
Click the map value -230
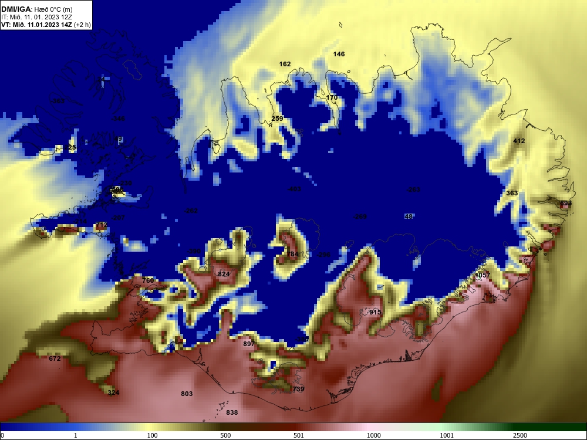coord(125,183)
